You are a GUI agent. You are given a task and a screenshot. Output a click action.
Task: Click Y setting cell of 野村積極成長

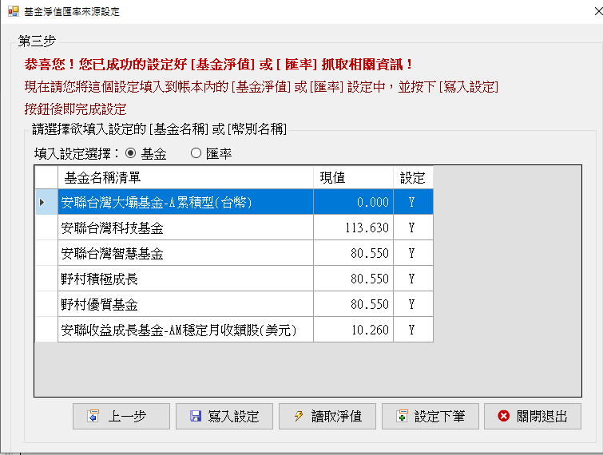tap(414, 279)
